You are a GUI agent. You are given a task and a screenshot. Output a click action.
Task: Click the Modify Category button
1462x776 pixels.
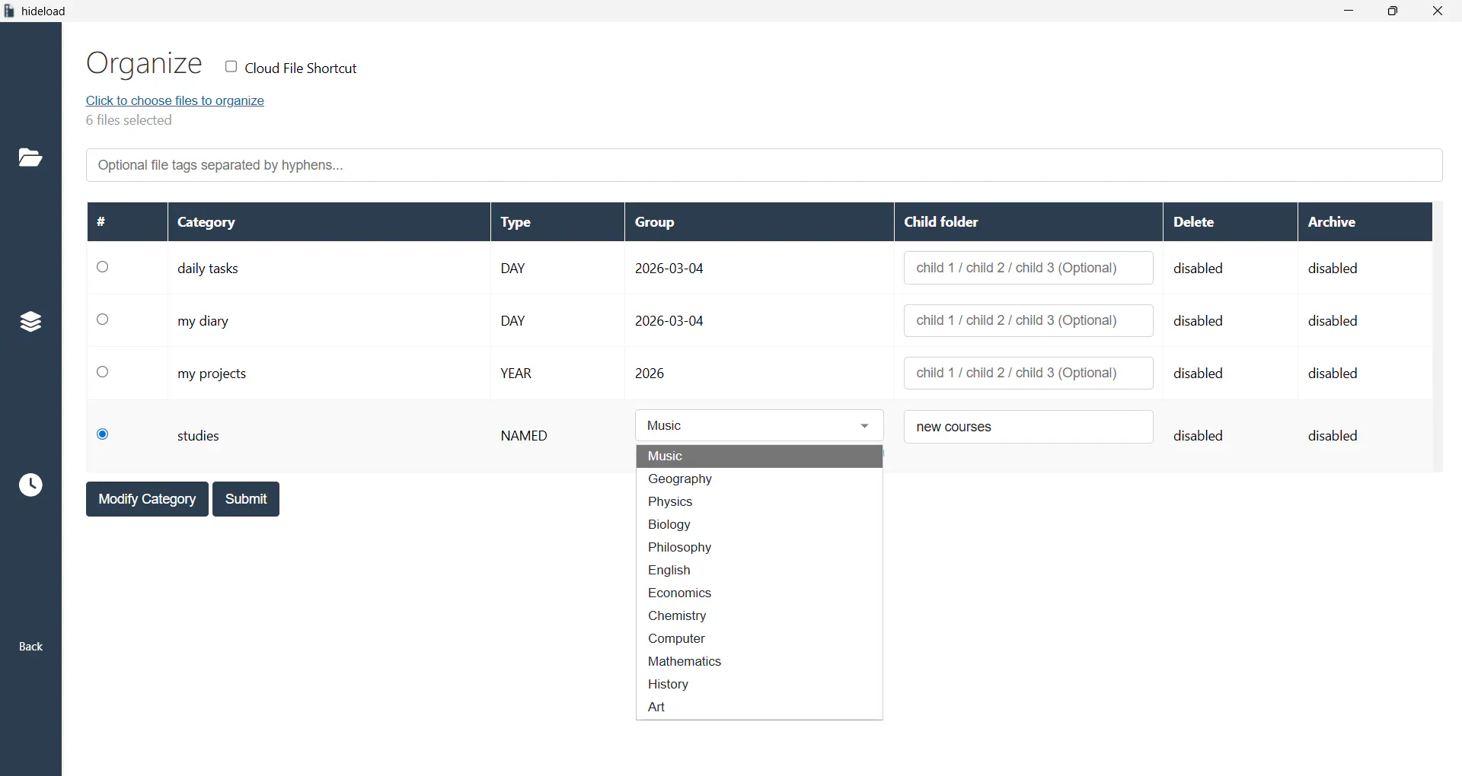tap(147, 499)
